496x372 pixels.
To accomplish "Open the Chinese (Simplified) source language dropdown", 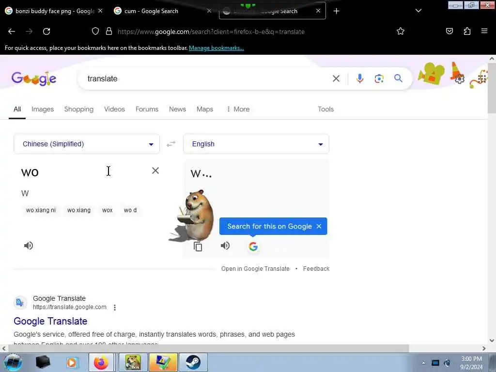I will [87, 144].
